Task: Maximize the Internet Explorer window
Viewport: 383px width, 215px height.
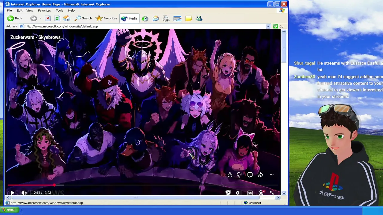Action: tap(277, 4)
